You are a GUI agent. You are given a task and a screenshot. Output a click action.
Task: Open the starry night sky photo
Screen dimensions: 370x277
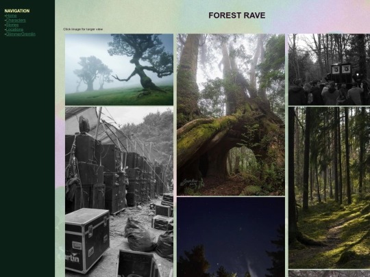pyautogui.click(x=231, y=237)
